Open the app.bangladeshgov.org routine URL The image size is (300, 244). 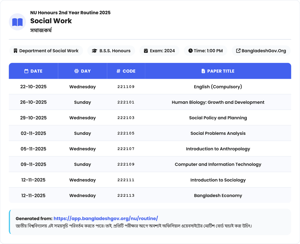106,218
